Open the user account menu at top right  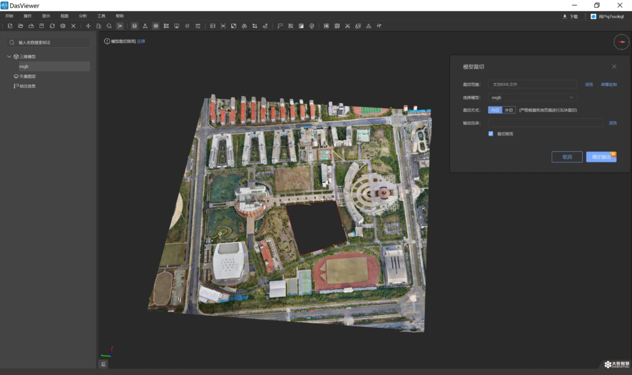[x=608, y=16]
